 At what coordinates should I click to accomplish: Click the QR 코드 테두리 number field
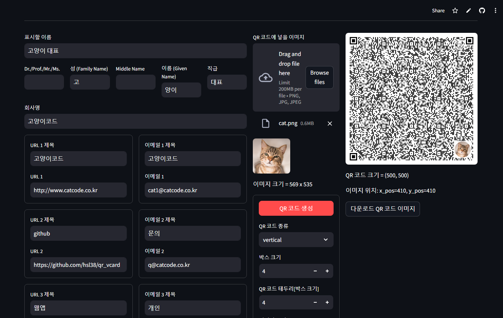coord(284,302)
